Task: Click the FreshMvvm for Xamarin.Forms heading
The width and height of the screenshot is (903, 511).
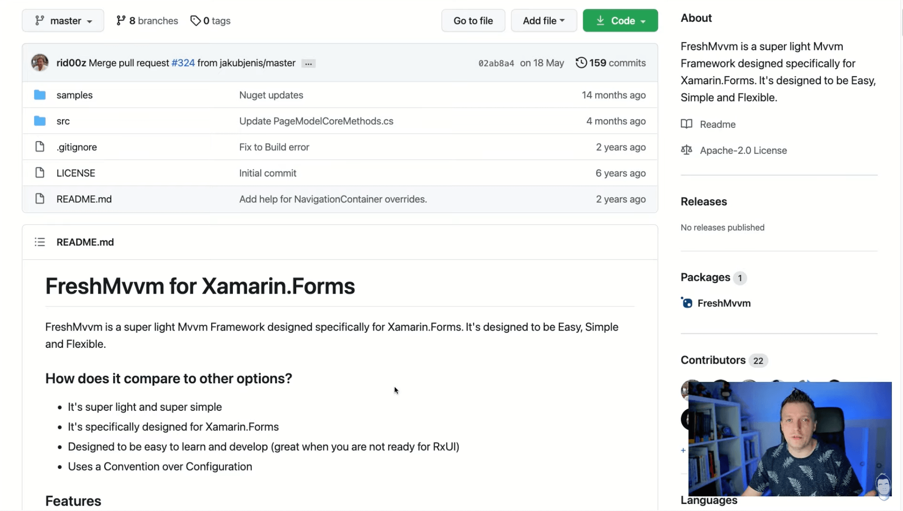Action: coord(200,286)
